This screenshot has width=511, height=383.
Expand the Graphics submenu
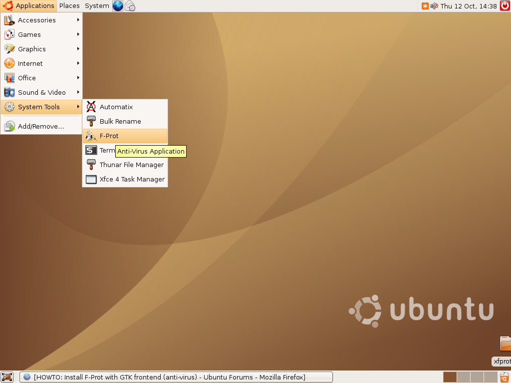41,49
